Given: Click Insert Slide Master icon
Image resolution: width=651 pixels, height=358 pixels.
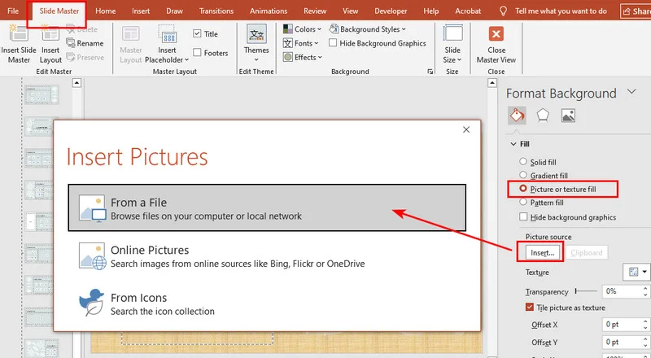Looking at the screenshot, I should (x=18, y=33).
